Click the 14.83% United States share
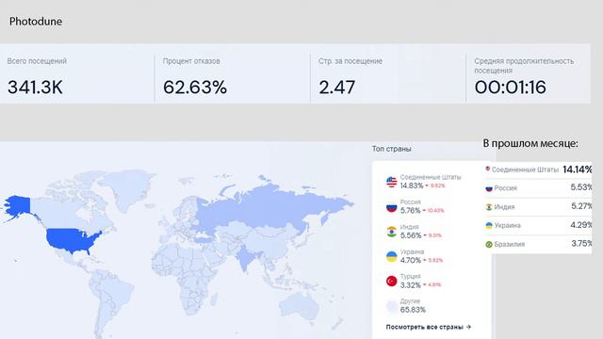This screenshot has width=603, height=339. tap(412, 186)
